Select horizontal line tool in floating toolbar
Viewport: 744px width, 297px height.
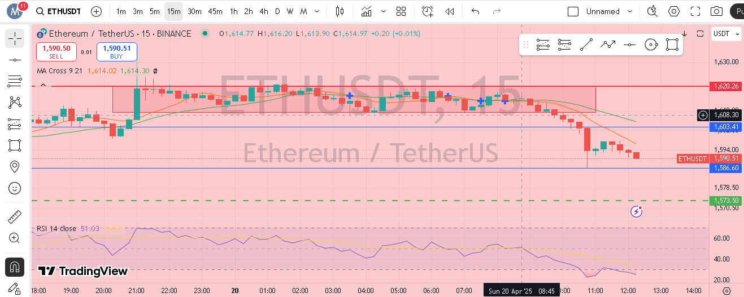point(629,45)
